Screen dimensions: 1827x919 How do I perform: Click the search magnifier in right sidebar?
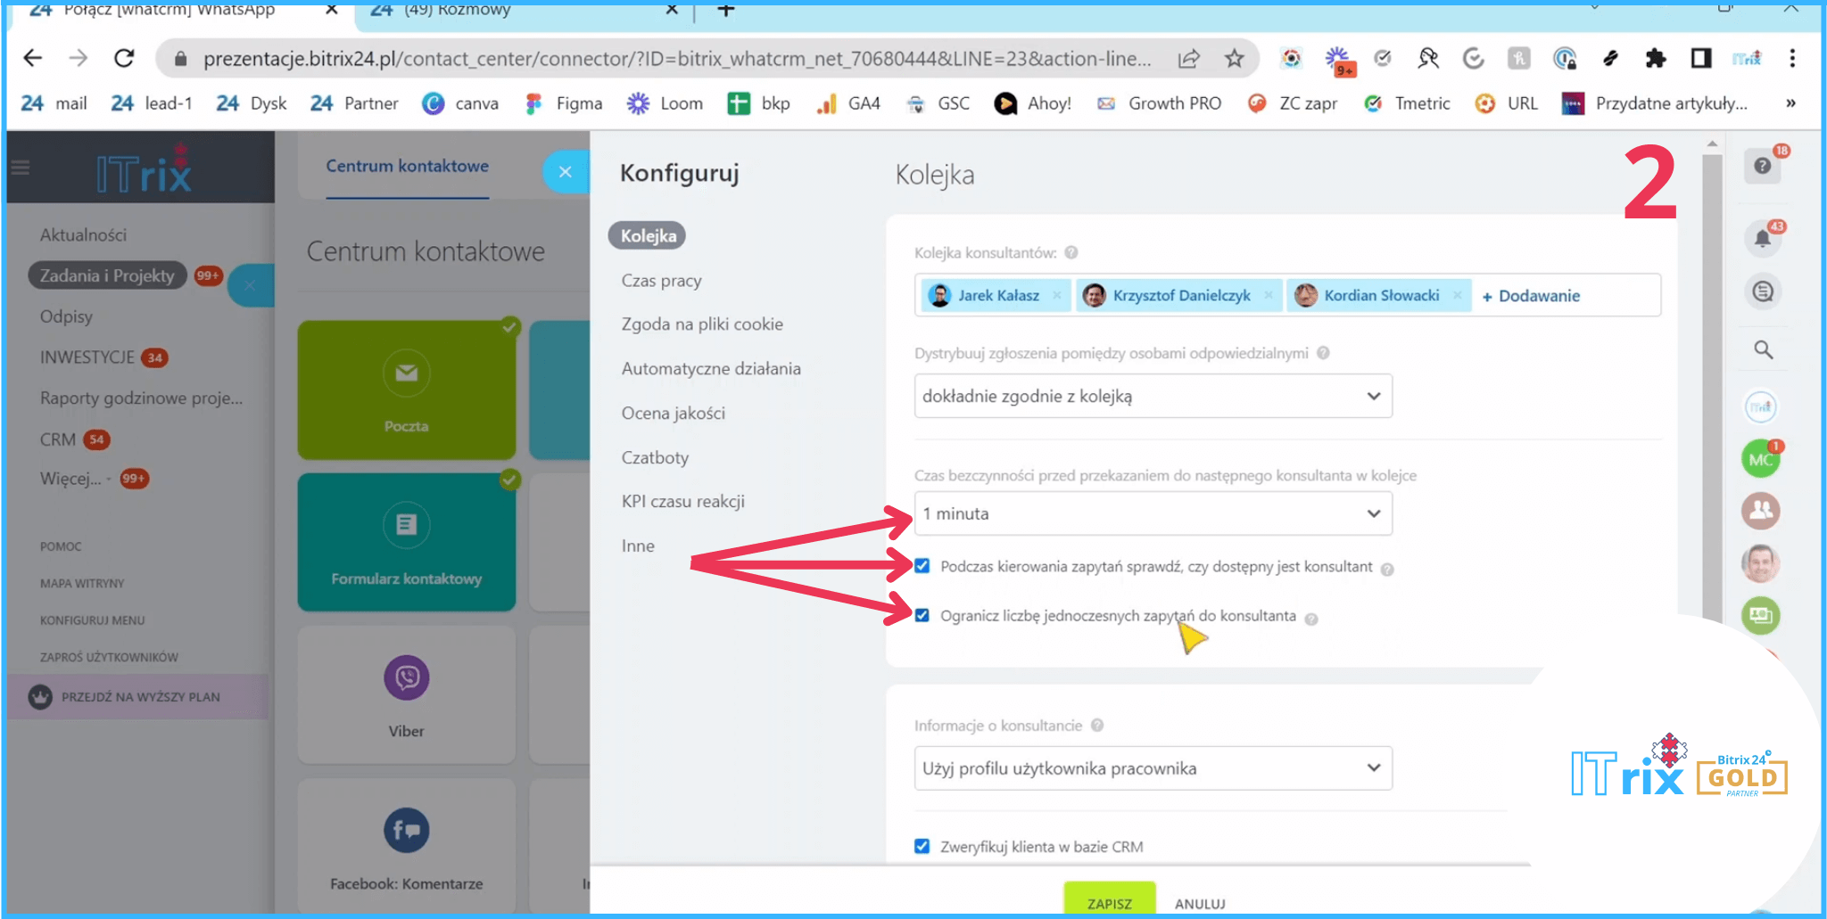click(1763, 349)
